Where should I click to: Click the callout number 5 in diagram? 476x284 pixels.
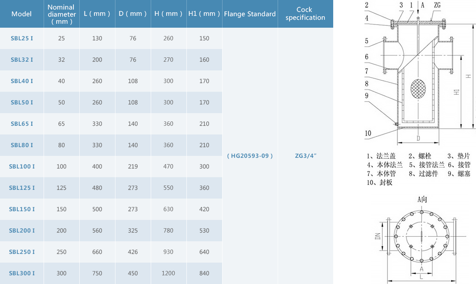pos(367,41)
